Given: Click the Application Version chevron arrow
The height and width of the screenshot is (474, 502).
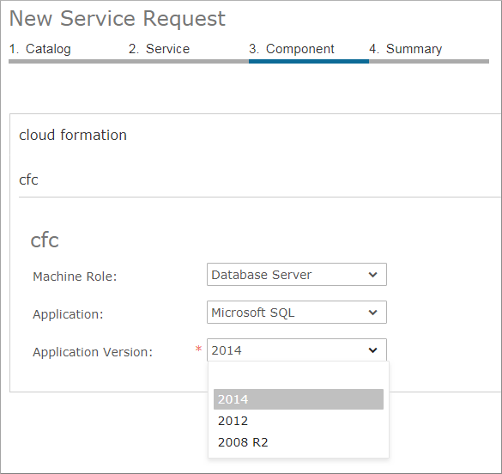Looking at the screenshot, I should click(372, 350).
